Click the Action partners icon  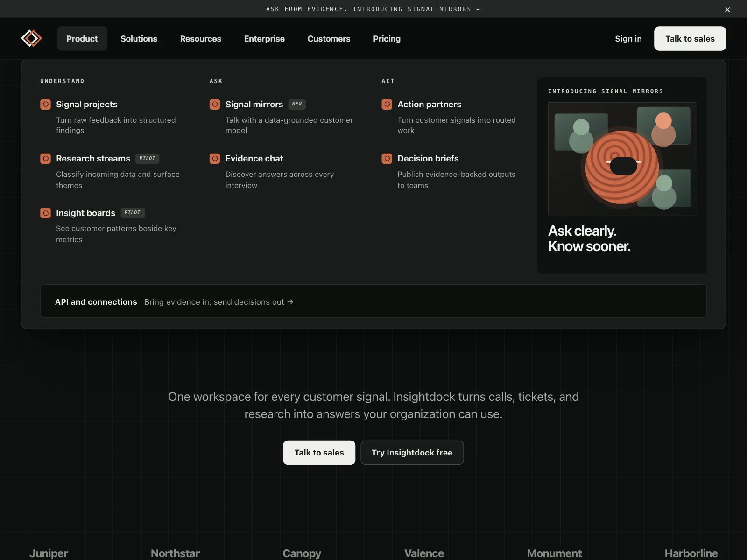387,105
